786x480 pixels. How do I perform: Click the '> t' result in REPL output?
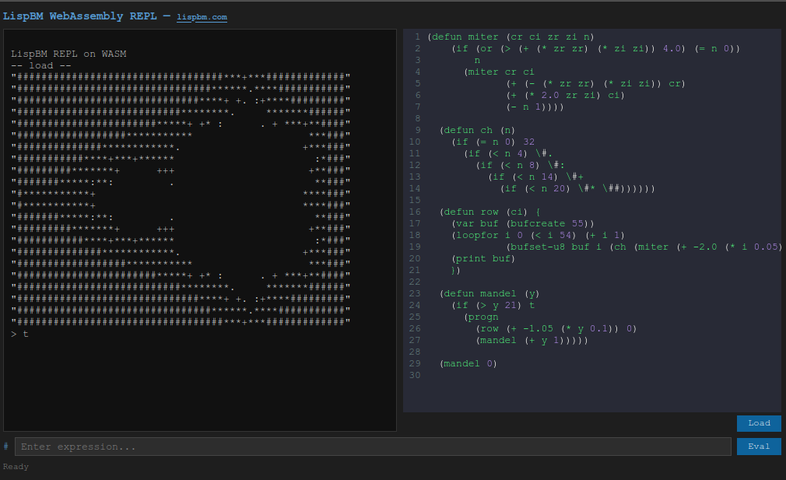[19, 334]
